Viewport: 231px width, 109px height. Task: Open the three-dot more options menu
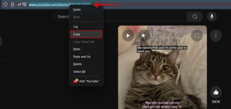pos(216,36)
